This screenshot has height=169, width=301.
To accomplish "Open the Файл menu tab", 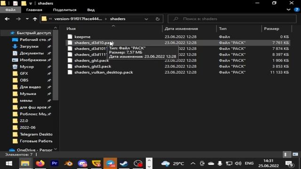I will point(10,10).
